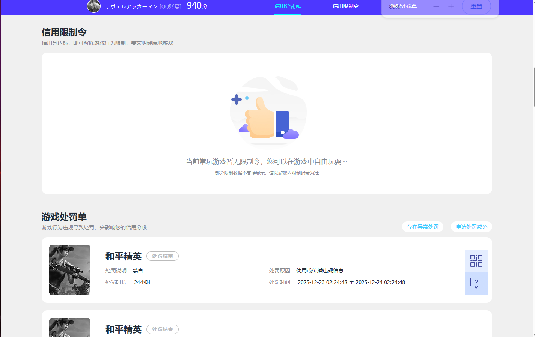This screenshot has height=337, width=535.
Task: Click the minus zoom-out icon
Action: [x=436, y=6]
